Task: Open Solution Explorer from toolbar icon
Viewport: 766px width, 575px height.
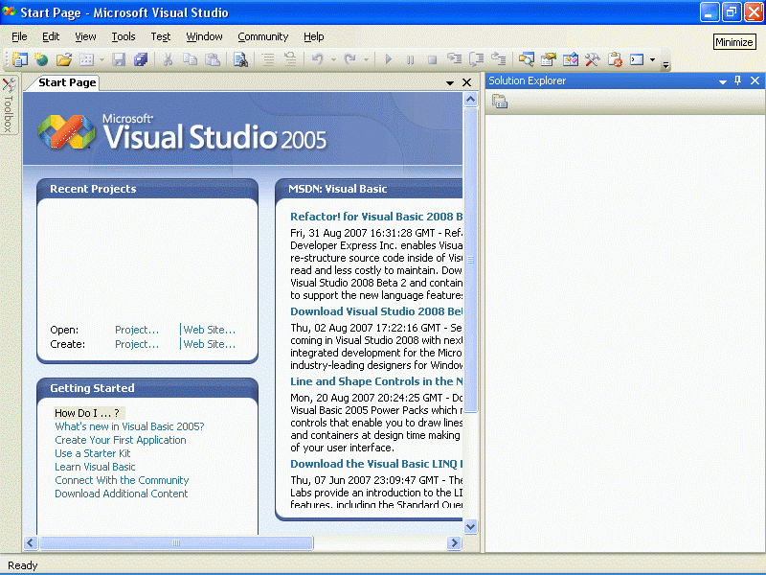Action: click(x=526, y=59)
